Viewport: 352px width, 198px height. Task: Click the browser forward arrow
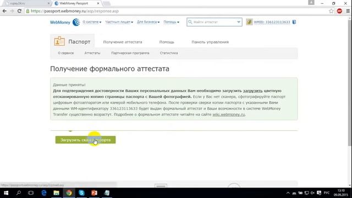pos(12,11)
